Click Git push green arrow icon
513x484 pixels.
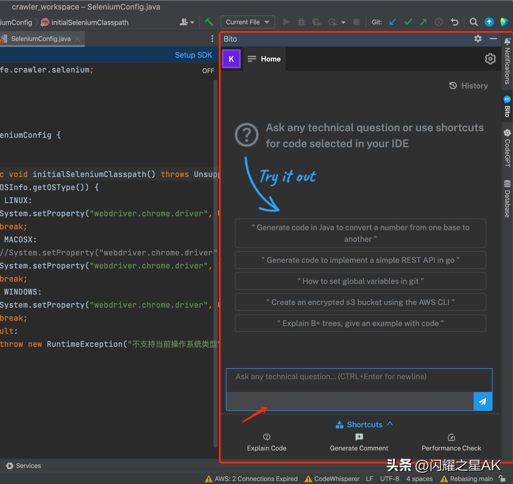click(x=423, y=22)
